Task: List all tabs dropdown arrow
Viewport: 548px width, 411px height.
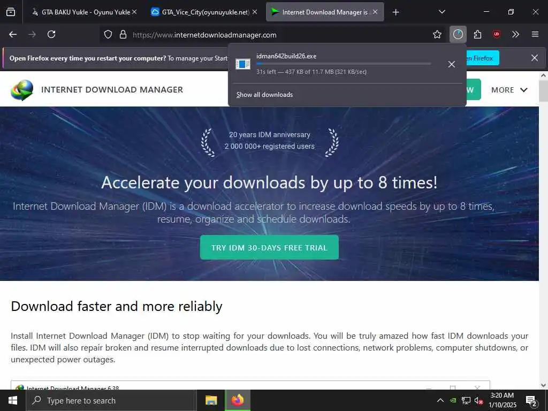Action: [442, 12]
